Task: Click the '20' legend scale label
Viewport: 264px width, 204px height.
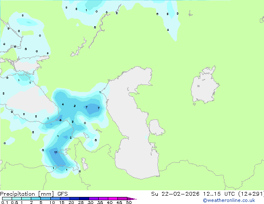Action: coord(71,202)
